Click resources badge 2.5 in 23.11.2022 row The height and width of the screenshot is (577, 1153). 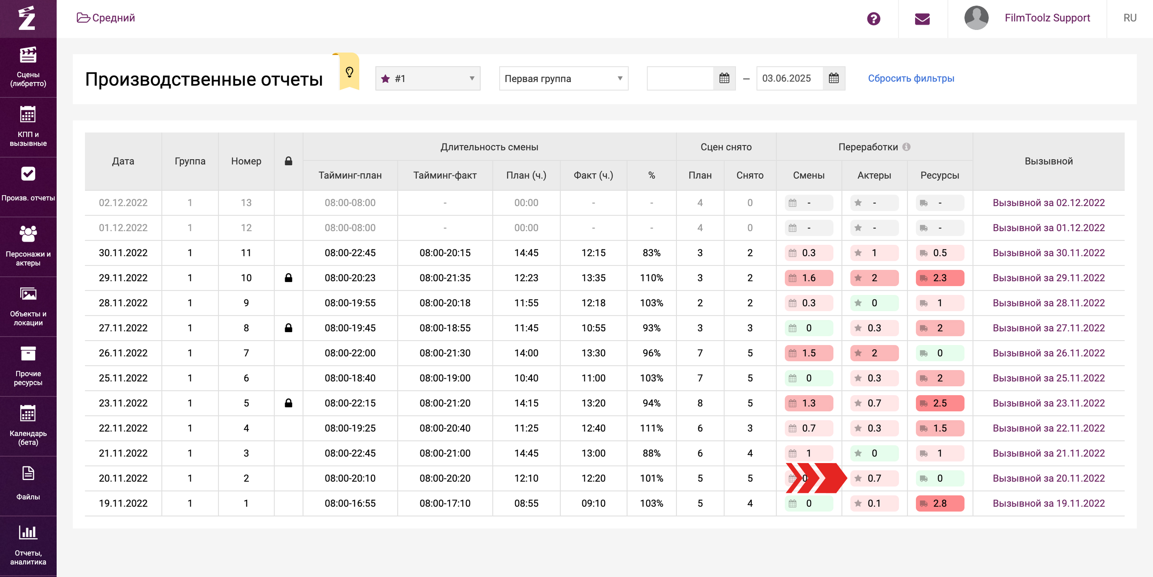point(940,403)
